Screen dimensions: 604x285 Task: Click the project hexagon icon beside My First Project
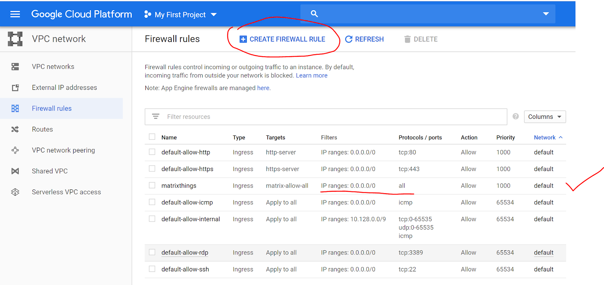pos(148,14)
